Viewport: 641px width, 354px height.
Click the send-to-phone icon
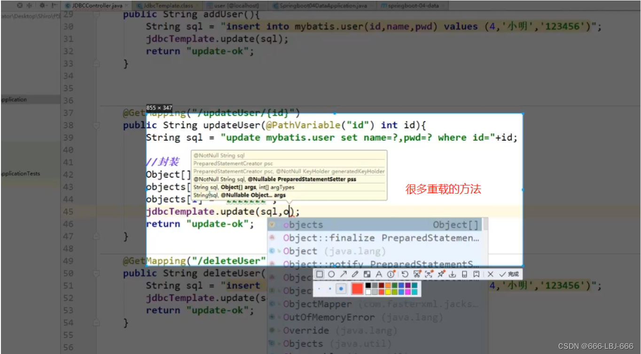(x=464, y=274)
